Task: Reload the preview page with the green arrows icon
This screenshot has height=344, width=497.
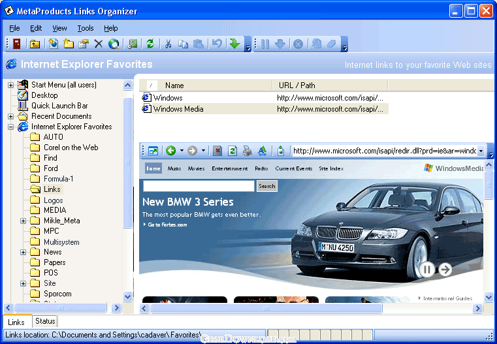Action: [232, 151]
